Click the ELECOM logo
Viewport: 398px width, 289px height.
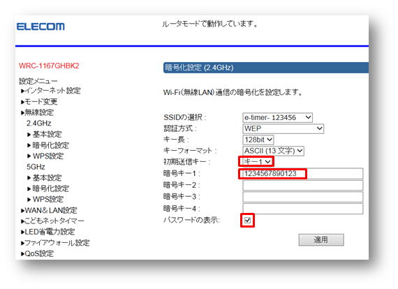pos(40,27)
